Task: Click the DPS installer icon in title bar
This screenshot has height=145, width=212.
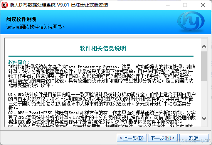Action: coord(5,5)
